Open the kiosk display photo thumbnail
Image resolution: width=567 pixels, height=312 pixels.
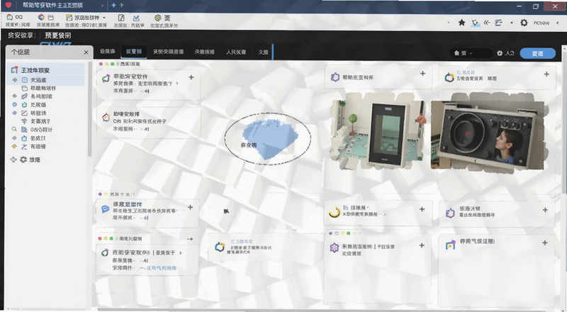click(x=378, y=130)
